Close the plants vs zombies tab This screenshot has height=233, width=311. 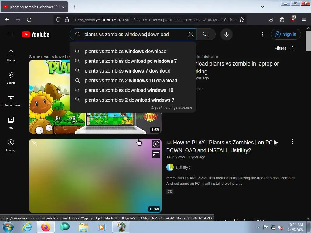[63, 7]
